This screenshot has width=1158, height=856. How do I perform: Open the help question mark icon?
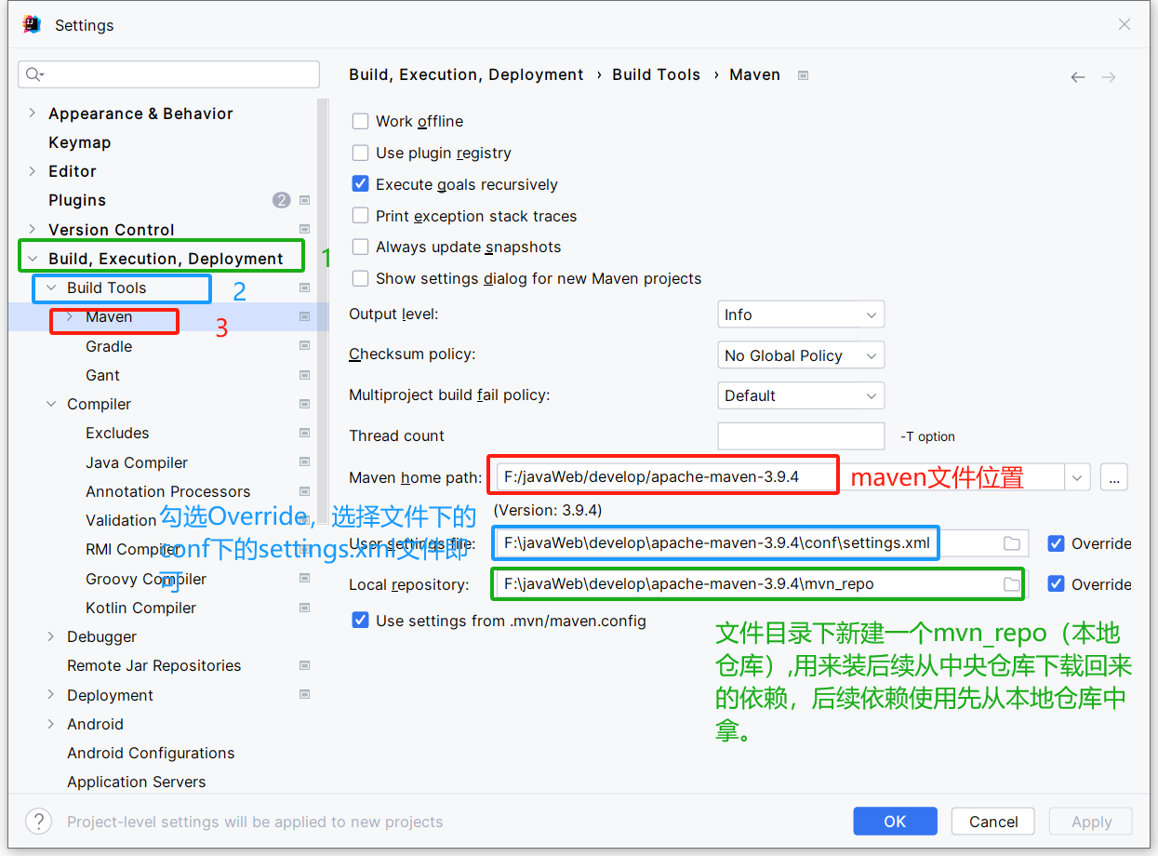tap(38, 821)
